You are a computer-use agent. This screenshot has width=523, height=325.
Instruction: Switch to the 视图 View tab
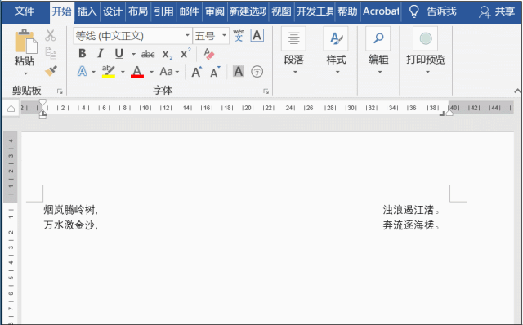(x=281, y=11)
